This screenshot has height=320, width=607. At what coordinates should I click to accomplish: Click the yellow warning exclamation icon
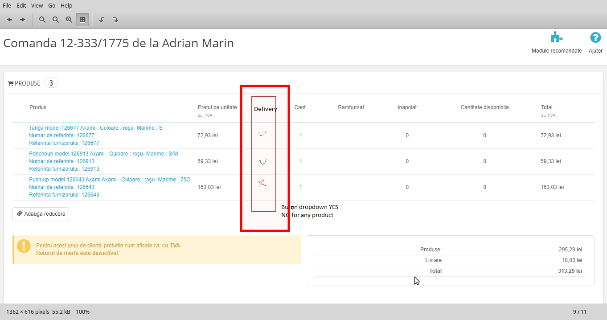(x=23, y=246)
